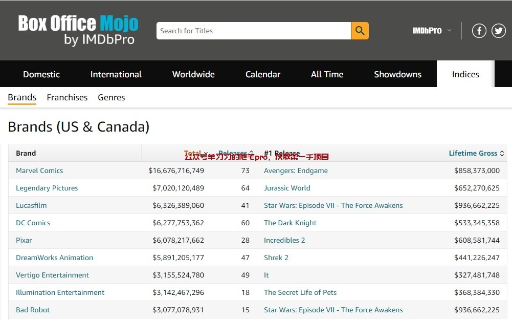
Task: Select the Showdowns navigation item
Action: pyautogui.click(x=397, y=74)
